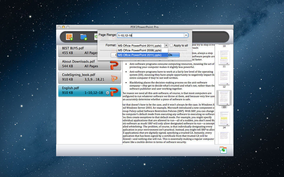Click the partially hidden third toolbar icon
The height and width of the screenshot is (177, 284).
(x=95, y=37)
